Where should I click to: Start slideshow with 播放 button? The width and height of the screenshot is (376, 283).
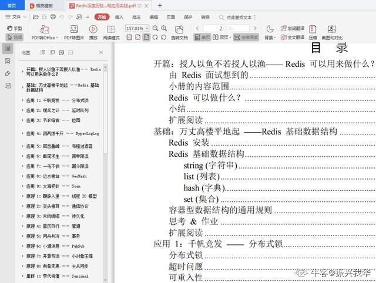tap(93, 32)
